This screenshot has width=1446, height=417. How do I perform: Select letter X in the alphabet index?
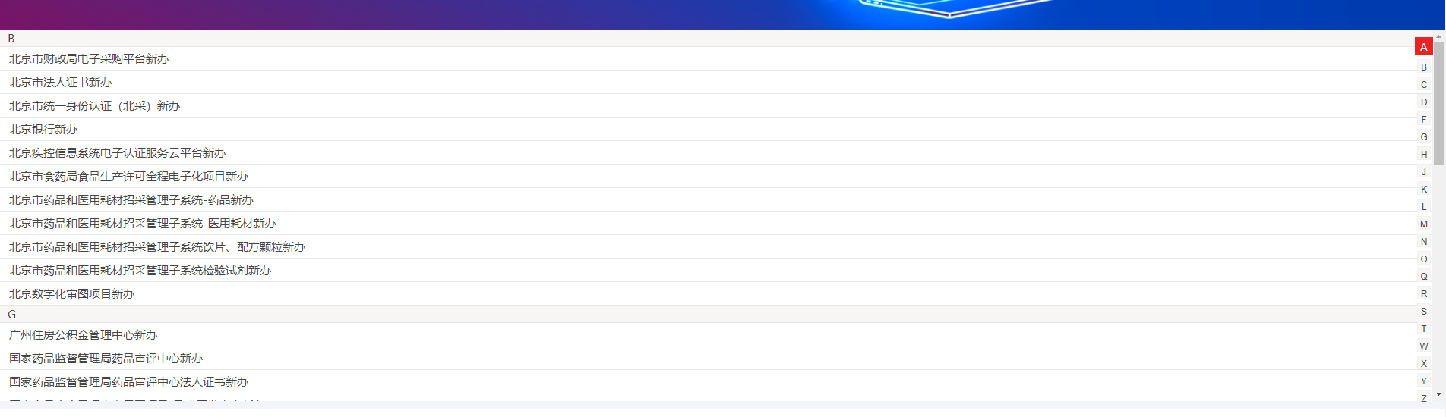click(x=1423, y=364)
